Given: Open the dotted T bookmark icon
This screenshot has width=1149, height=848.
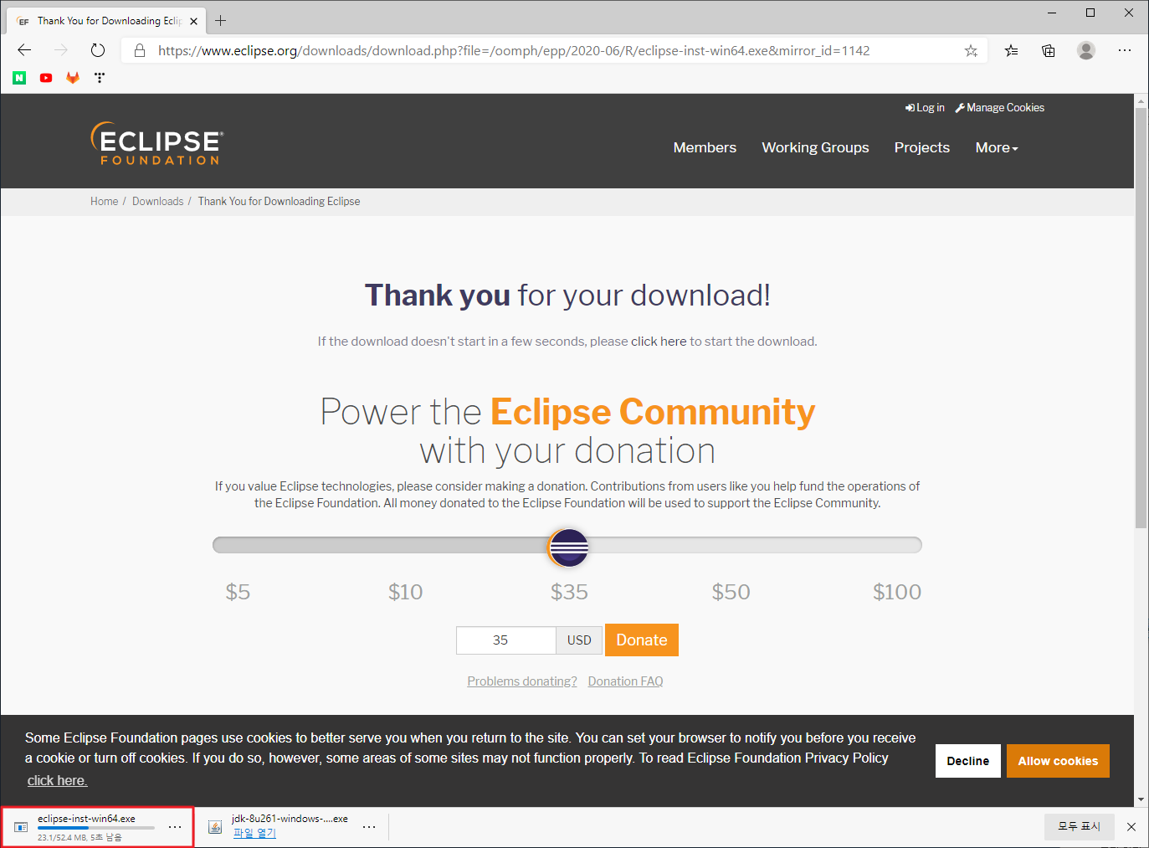Looking at the screenshot, I should (100, 78).
